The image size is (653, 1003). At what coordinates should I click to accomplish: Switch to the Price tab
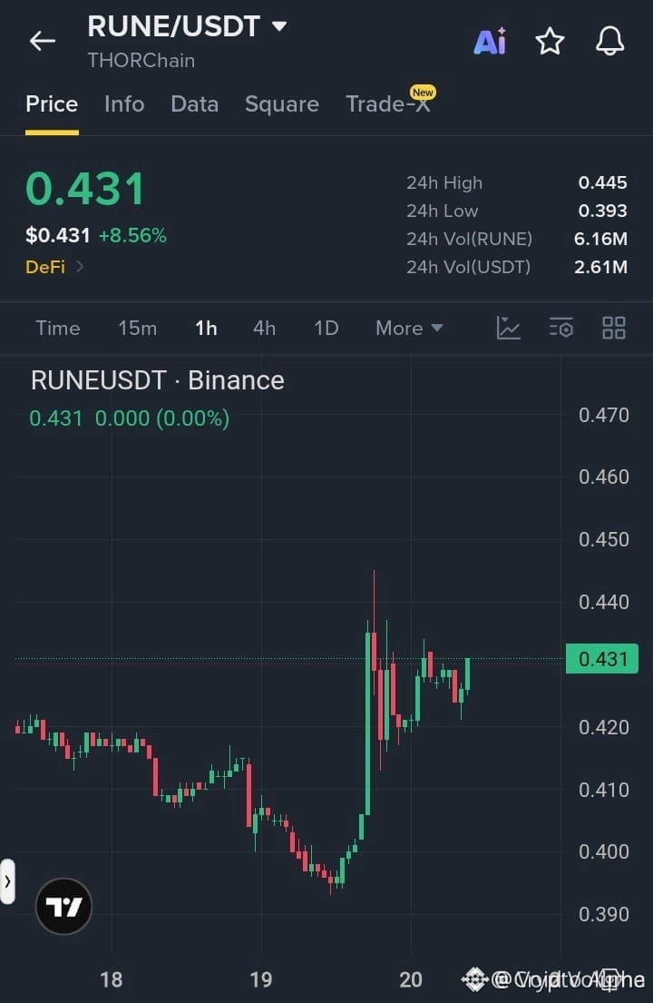52,103
